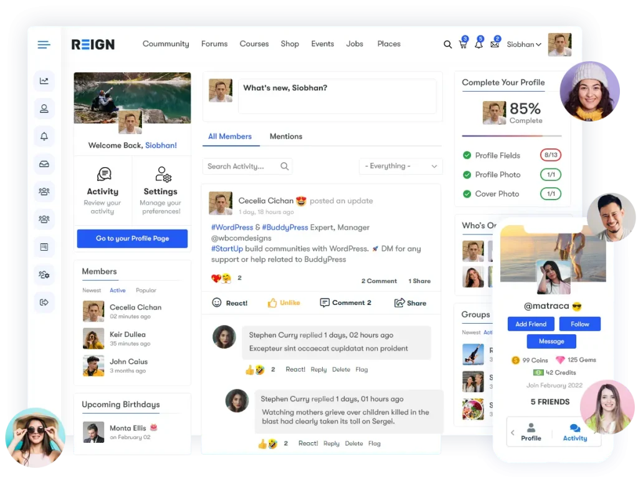Screen dimensions: 638x479
Task: Switch to the Mentions tab
Action: point(285,137)
